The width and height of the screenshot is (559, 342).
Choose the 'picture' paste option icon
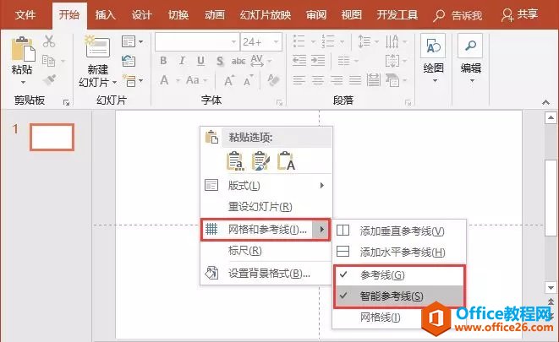pyautogui.click(x=260, y=161)
